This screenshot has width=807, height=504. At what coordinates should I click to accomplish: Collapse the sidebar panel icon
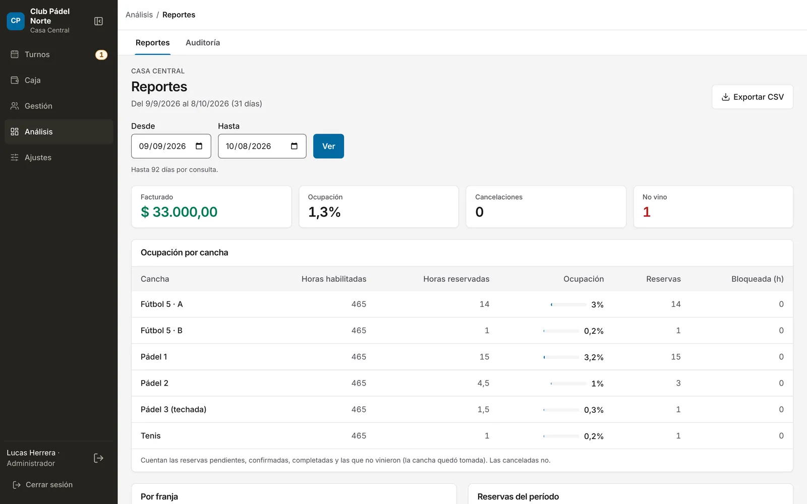pyautogui.click(x=99, y=21)
